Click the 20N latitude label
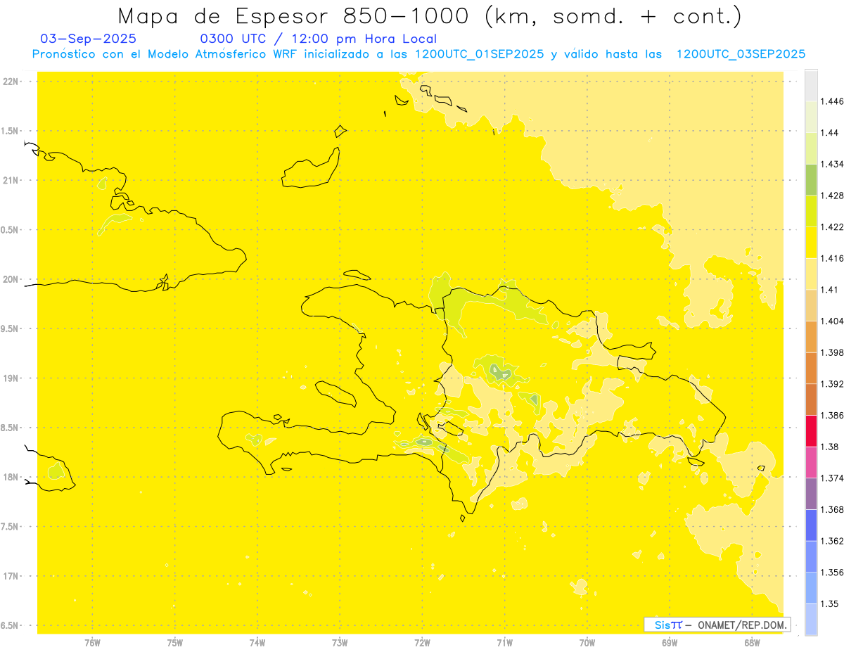This screenshot has height=652, width=844. (x=11, y=279)
